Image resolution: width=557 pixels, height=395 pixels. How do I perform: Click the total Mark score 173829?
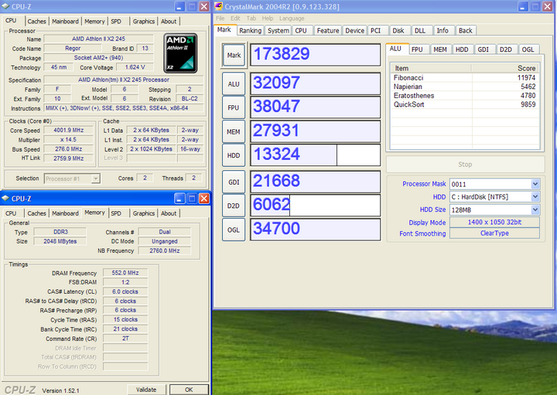coord(316,55)
